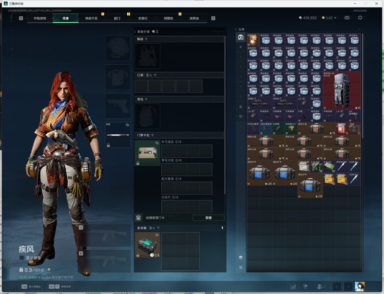Select the large heavy backpack item in the warehouse

(x=342, y=90)
